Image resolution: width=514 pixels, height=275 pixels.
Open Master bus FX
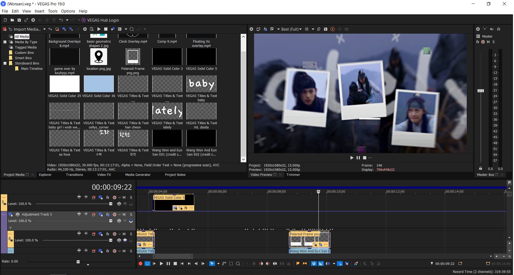pos(478,42)
